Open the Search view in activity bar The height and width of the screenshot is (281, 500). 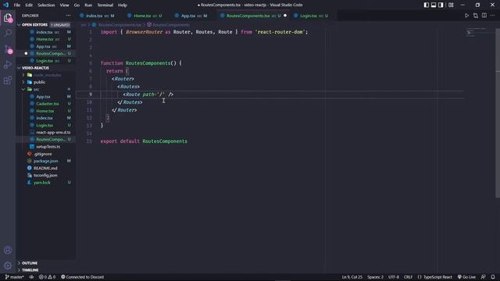[x=8, y=33]
